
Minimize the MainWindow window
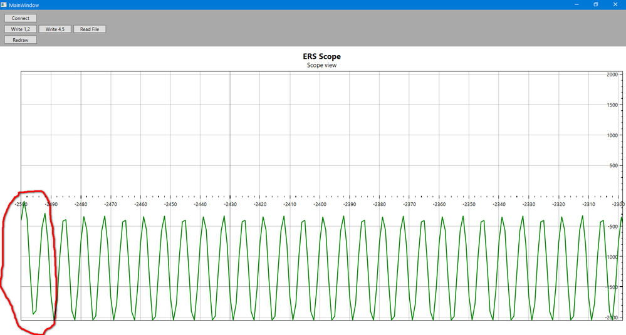(576, 5)
